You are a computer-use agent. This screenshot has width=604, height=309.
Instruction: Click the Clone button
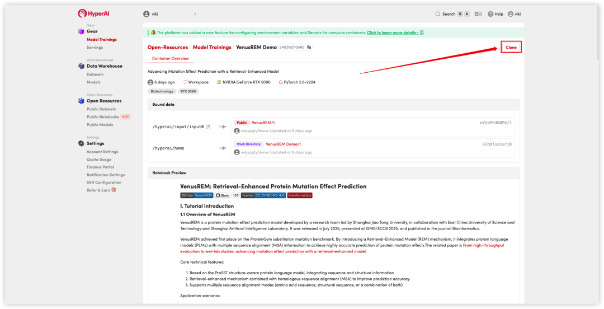click(x=511, y=47)
